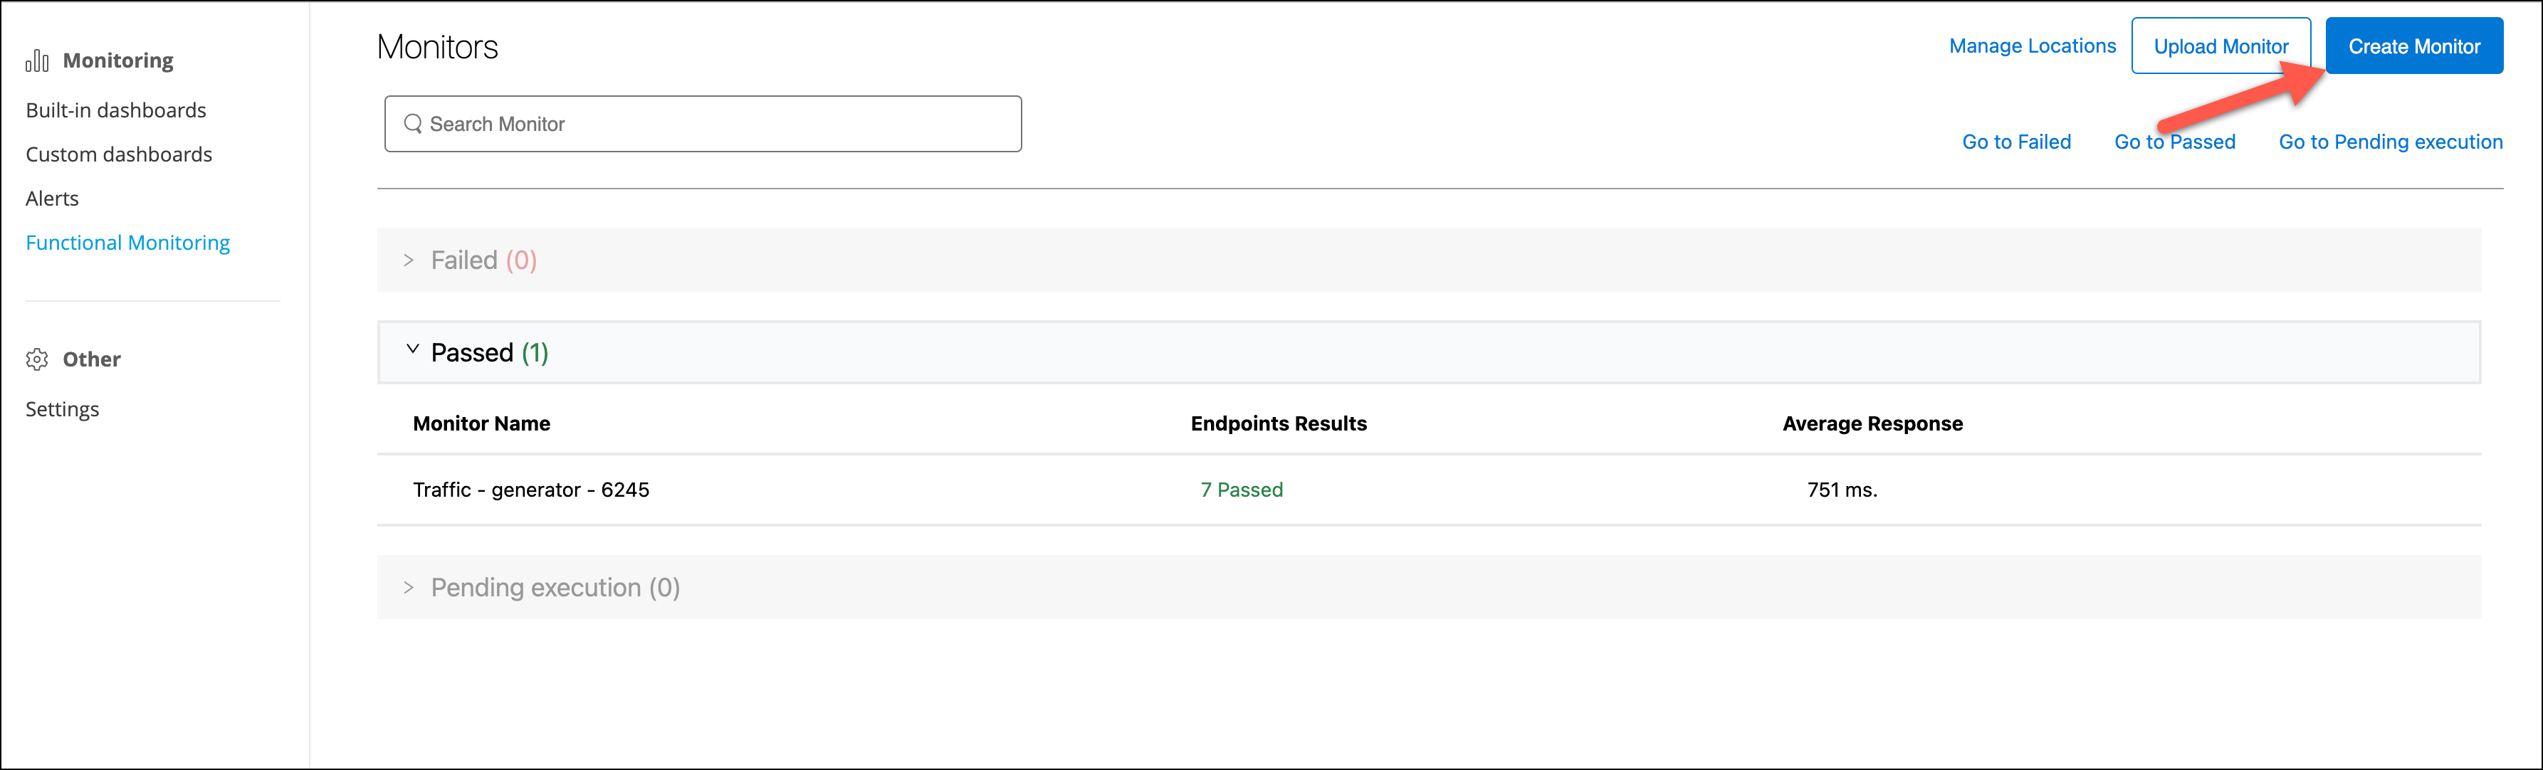
Task: Go to the Alerts page
Action: (52, 199)
